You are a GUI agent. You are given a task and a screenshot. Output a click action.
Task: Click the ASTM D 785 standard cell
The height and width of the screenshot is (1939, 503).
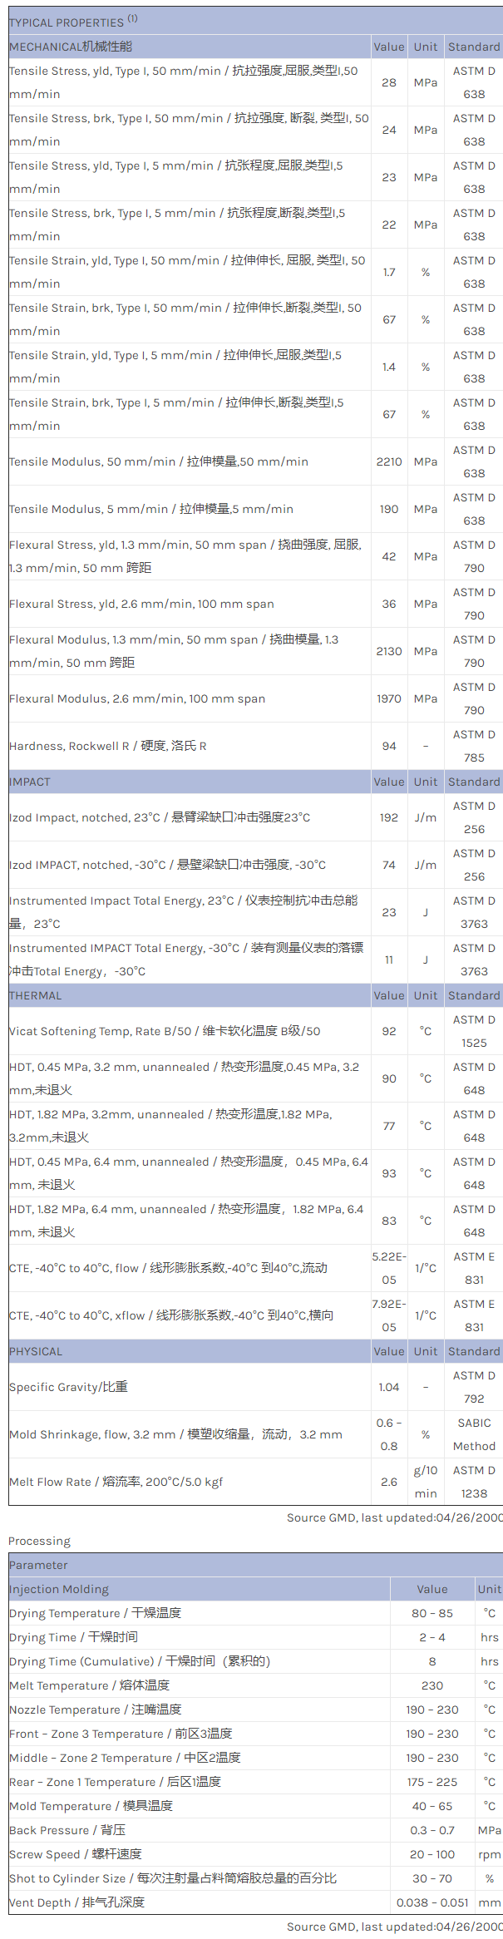click(474, 746)
